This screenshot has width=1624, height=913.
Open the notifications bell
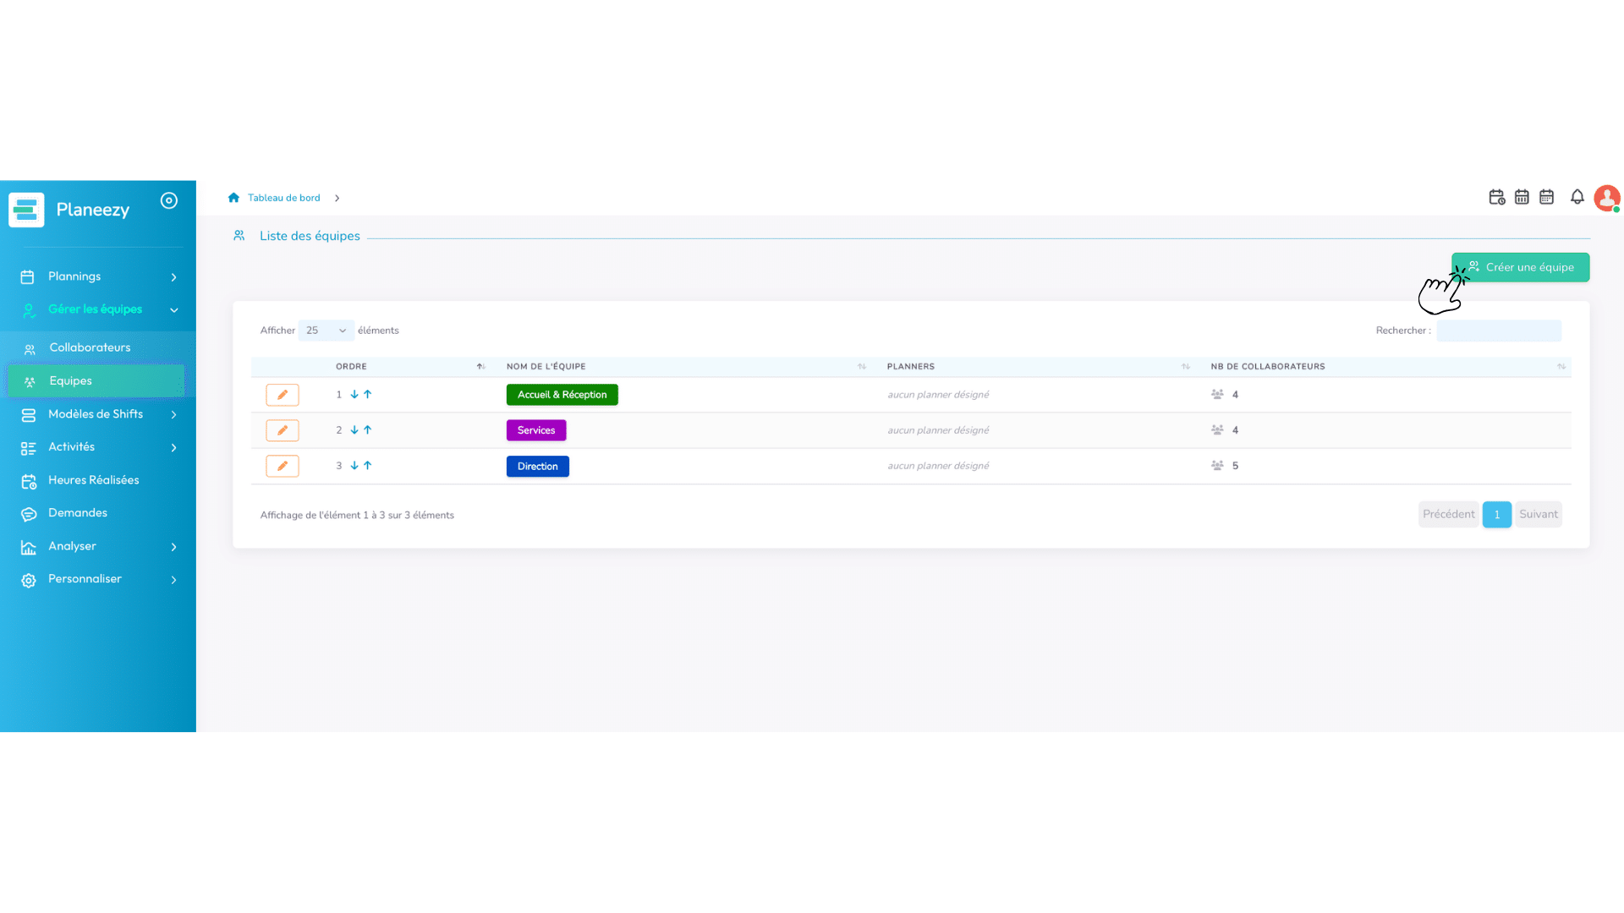(1577, 197)
